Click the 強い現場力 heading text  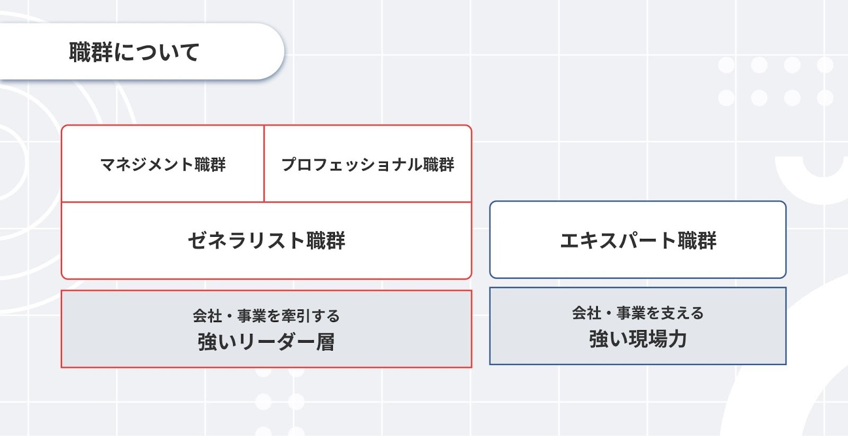(x=638, y=339)
